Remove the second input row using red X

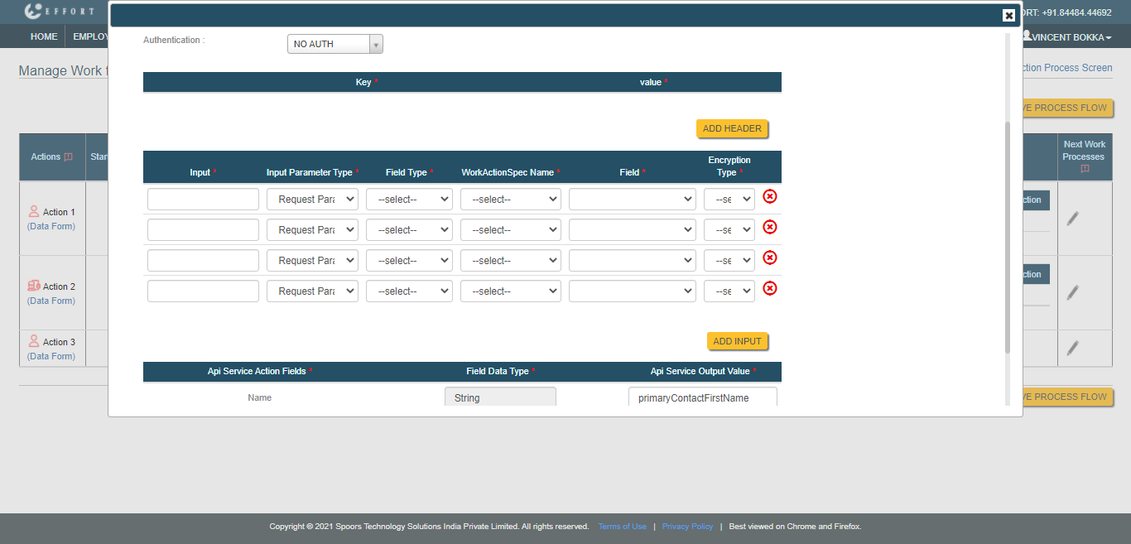tap(769, 227)
